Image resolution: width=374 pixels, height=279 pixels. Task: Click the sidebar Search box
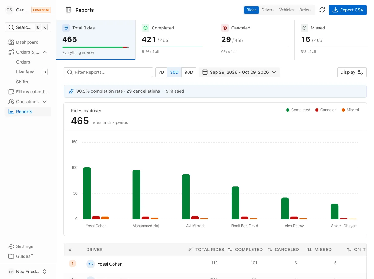28,27
